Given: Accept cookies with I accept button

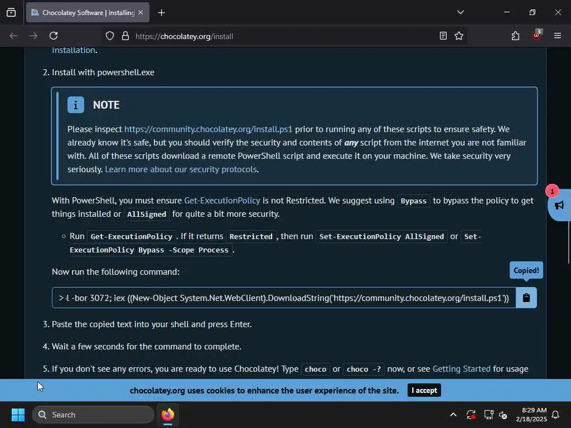Looking at the screenshot, I should click(x=424, y=391).
